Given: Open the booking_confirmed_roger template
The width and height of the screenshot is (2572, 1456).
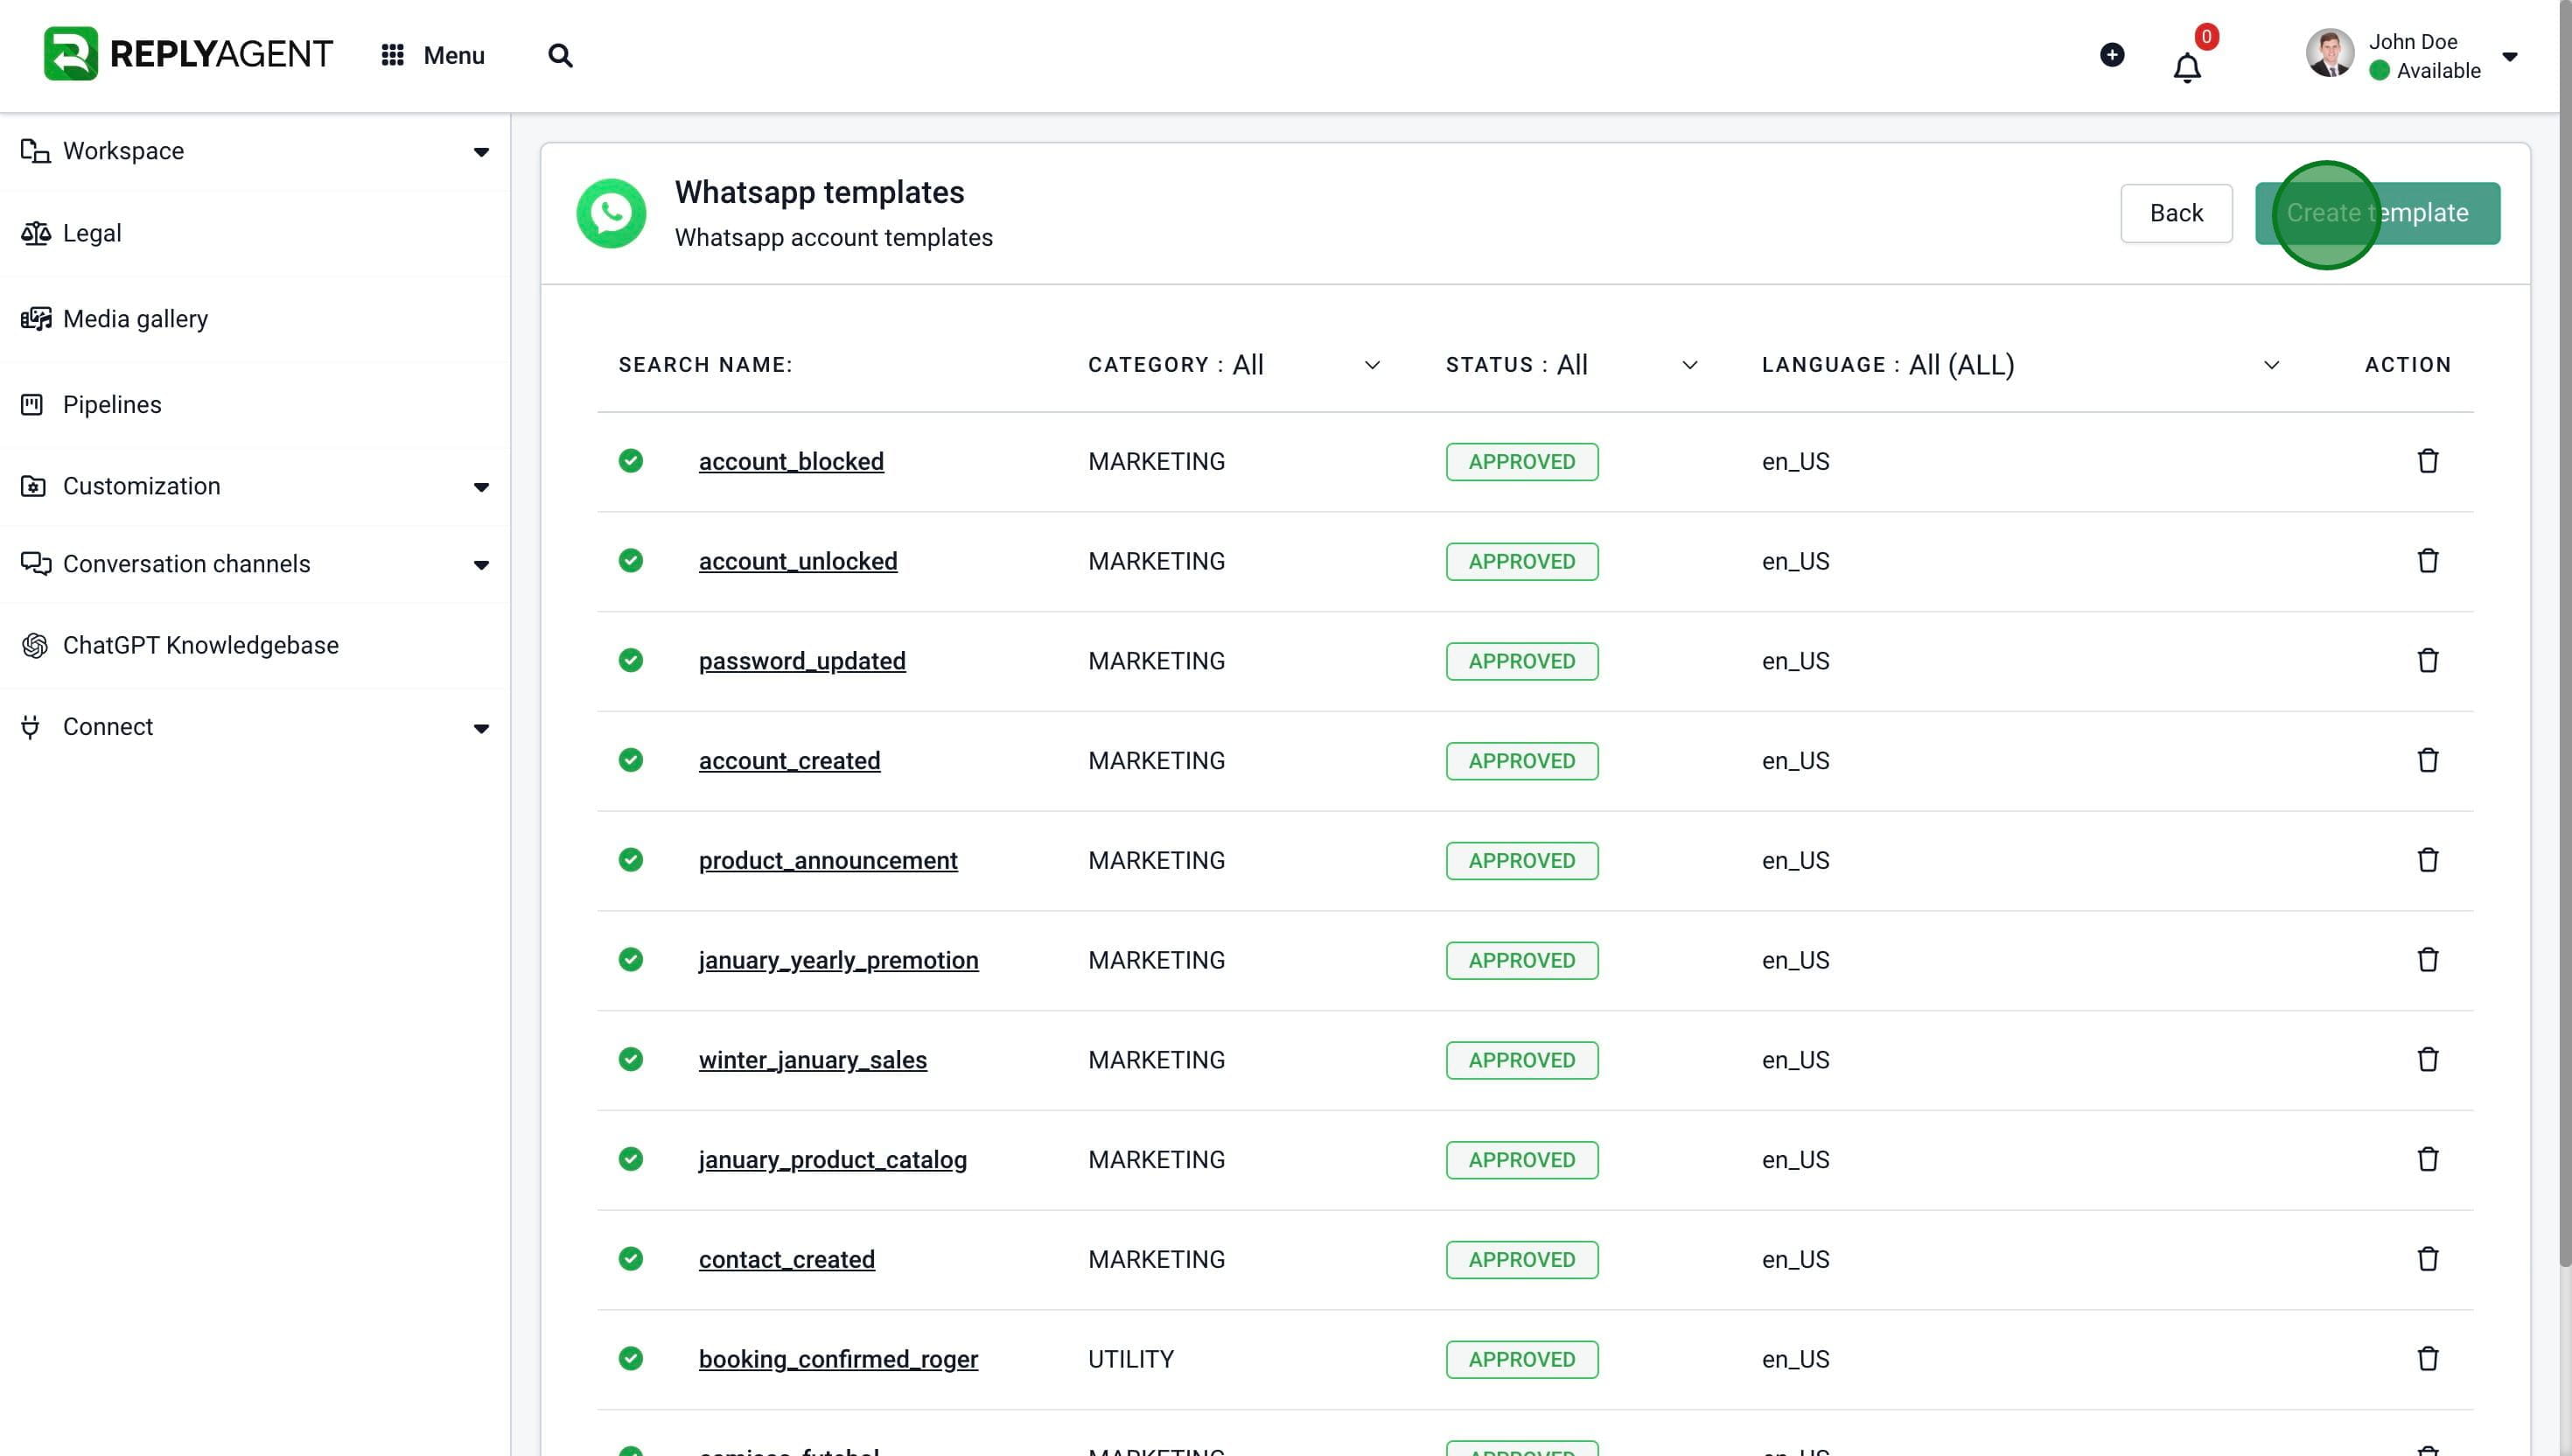Looking at the screenshot, I should pyautogui.click(x=838, y=1360).
